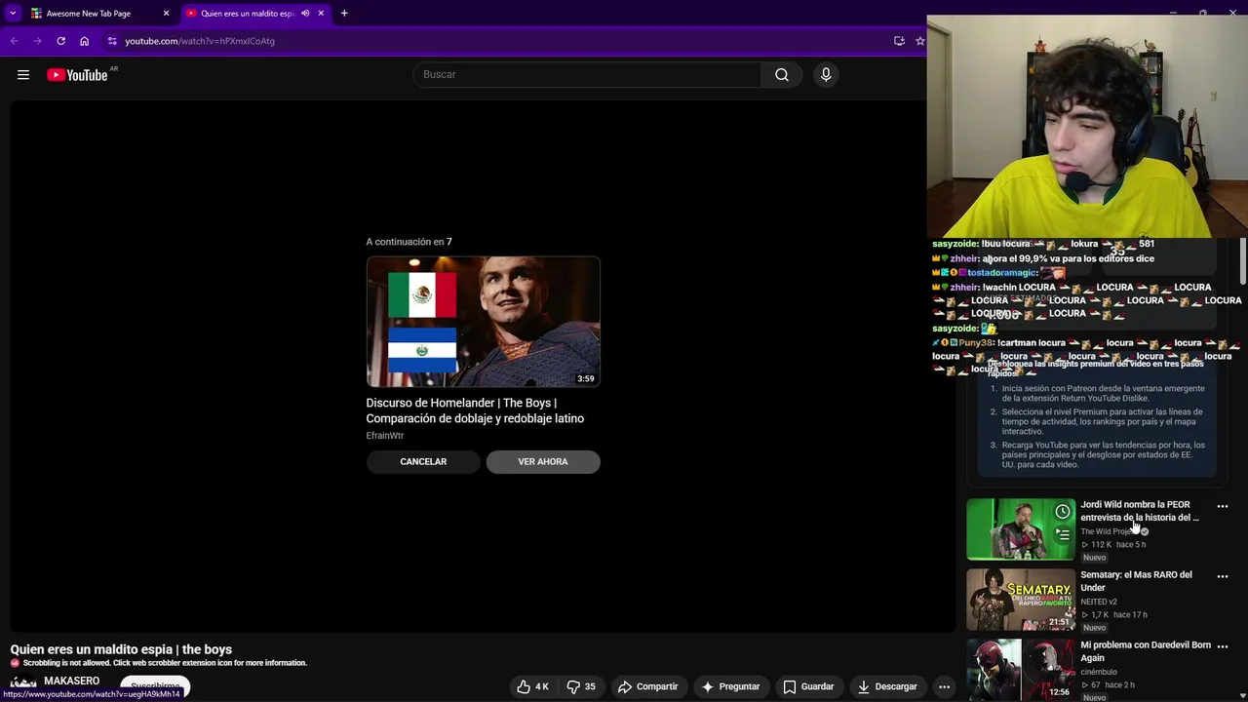Open the MAKASERO channel name

click(x=72, y=681)
